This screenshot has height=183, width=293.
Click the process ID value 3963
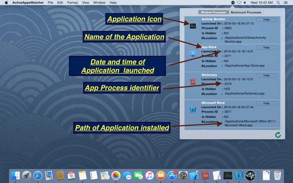pos(228,28)
